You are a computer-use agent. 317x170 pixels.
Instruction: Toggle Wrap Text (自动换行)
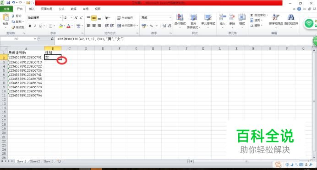coord(125,18)
